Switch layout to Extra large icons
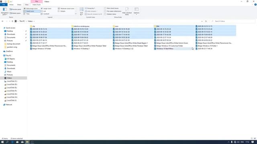The height and width of the screenshot is (144, 257). [x=31, y=8]
